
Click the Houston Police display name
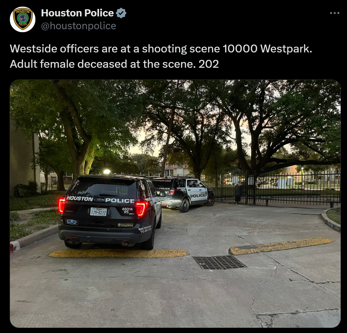click(x=77, y=13)
